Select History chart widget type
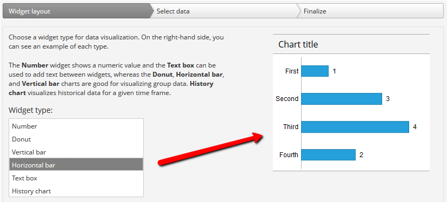Screen dimensions: 447x202 [x=76, y=191]
